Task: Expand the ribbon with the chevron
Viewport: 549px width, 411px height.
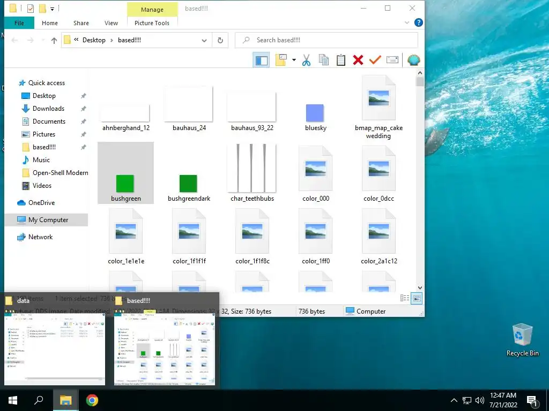Action: click(x=407, y=22)
